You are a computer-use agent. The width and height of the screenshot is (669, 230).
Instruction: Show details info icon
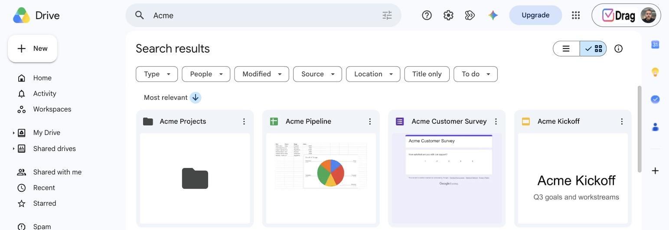[x=619, y=49]
